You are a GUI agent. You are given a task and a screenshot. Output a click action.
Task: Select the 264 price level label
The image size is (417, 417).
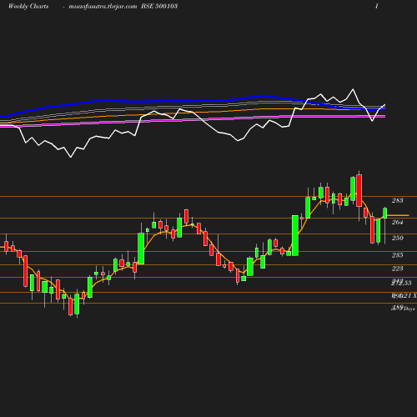click(x=397, y=222)
